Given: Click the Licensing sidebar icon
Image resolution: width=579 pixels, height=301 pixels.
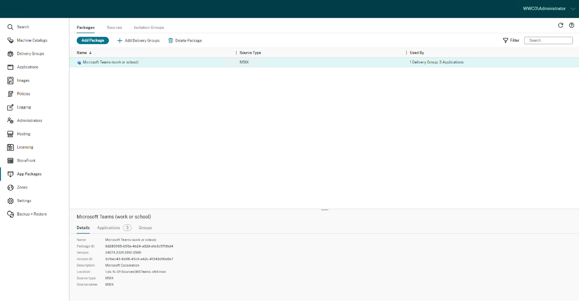Looking at the screenshot, I should [10, 147].
